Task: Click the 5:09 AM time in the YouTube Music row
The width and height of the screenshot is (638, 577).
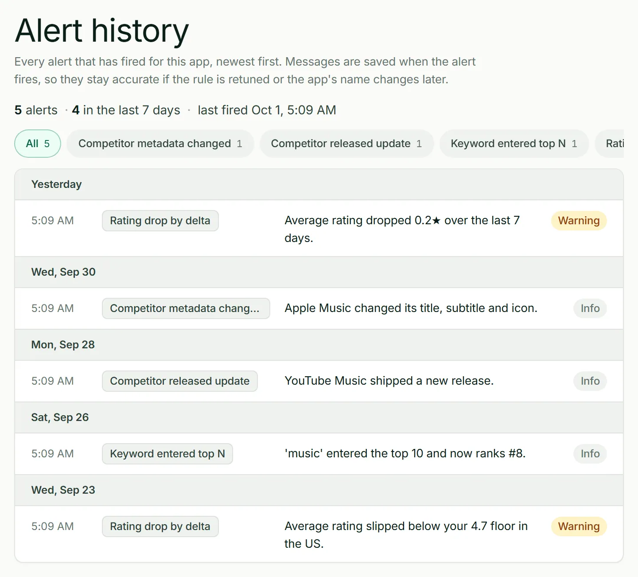Action: click(x=52, y=381)
